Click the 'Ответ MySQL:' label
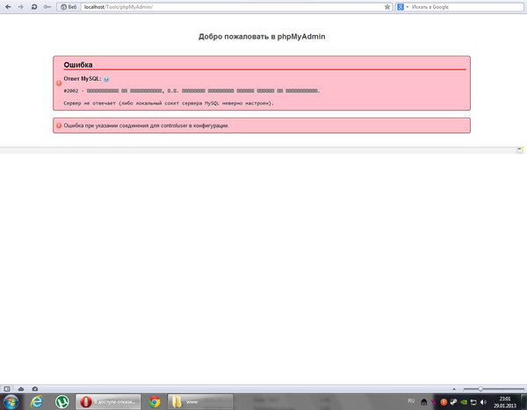The image size is (527, 410). (83, 79)
